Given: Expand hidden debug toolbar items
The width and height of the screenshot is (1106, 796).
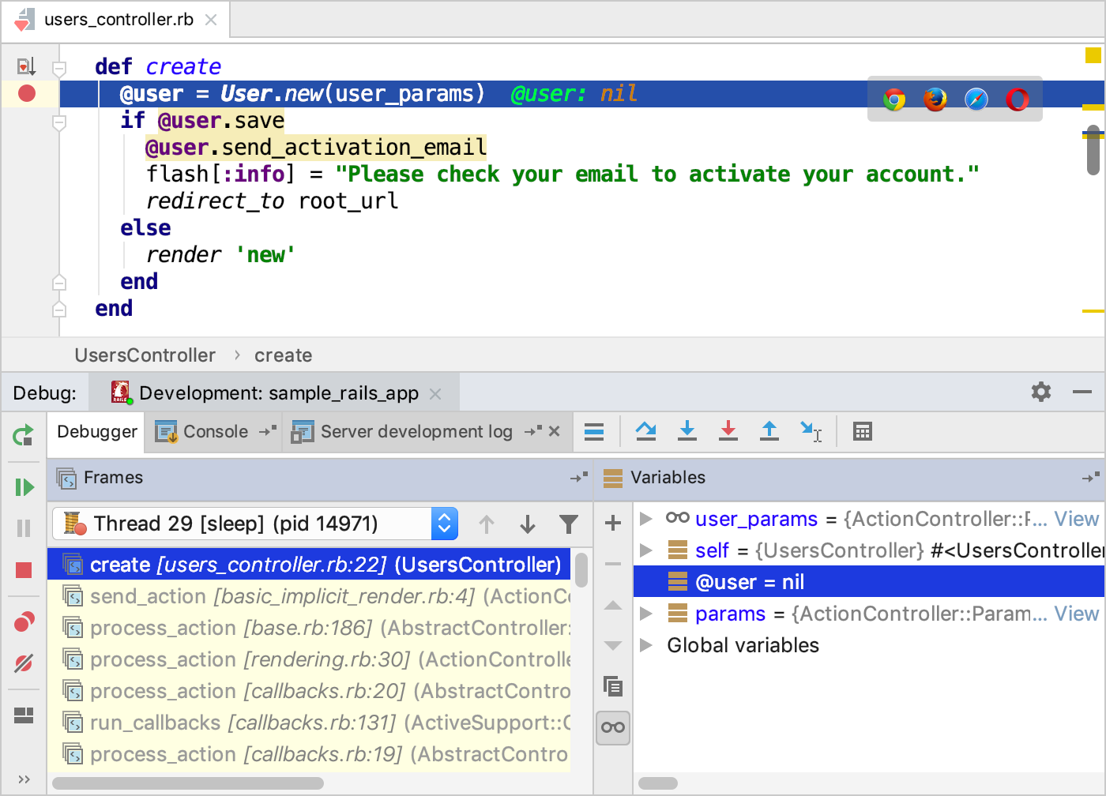Looking at the screenshot, I should click(x=24, y=779).
